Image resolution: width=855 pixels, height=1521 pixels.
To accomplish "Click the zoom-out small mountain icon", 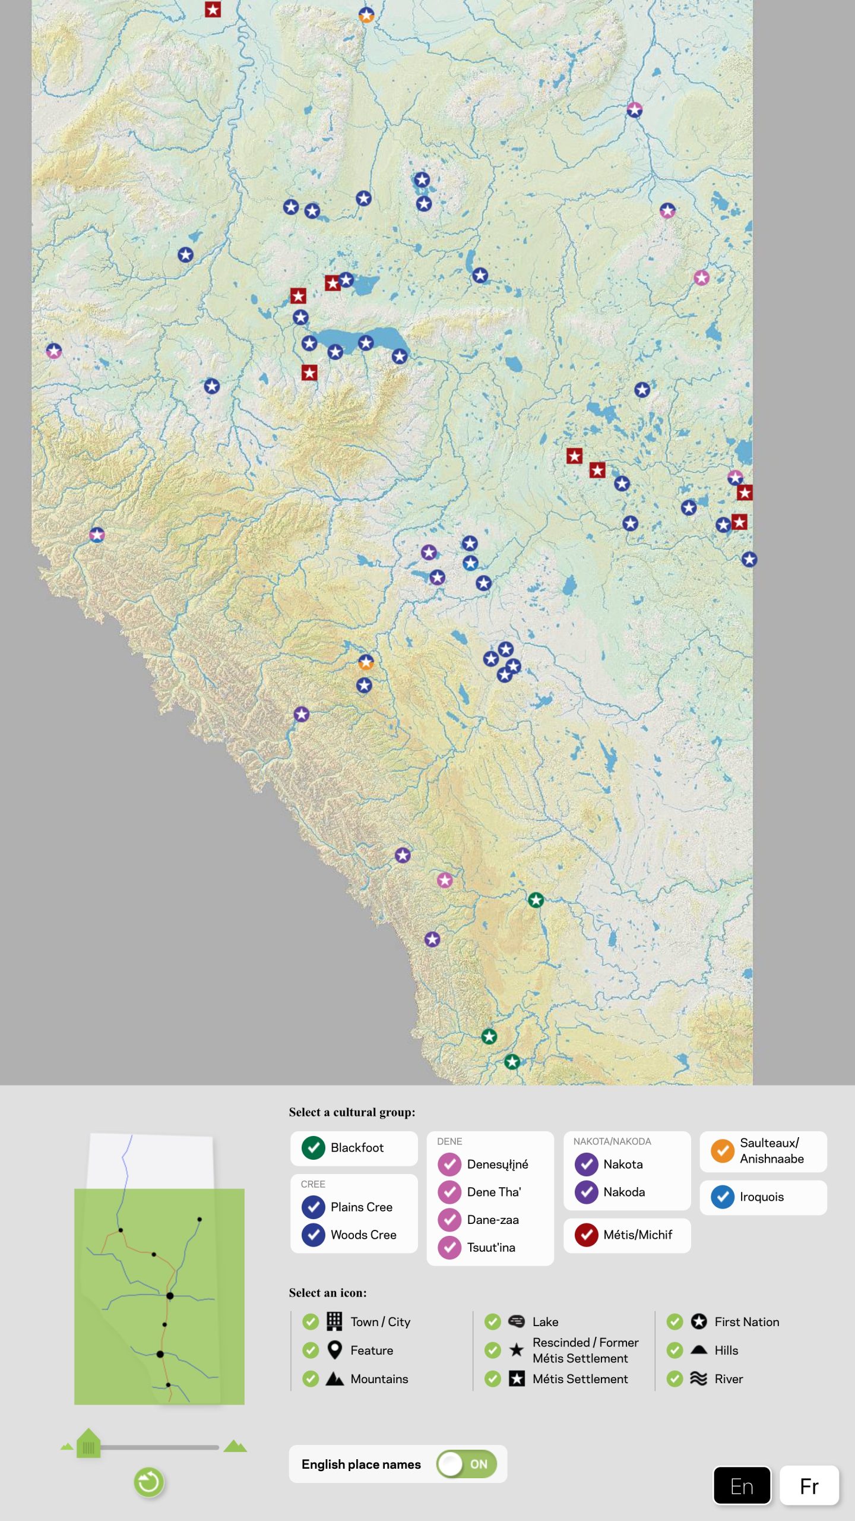I will tap(66, 1447).
